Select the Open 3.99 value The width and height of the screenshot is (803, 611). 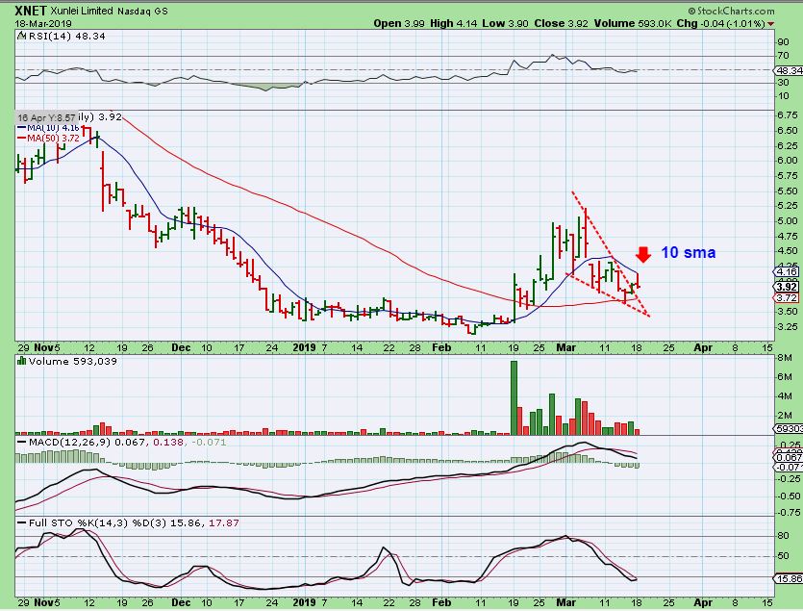click(399, 24)
